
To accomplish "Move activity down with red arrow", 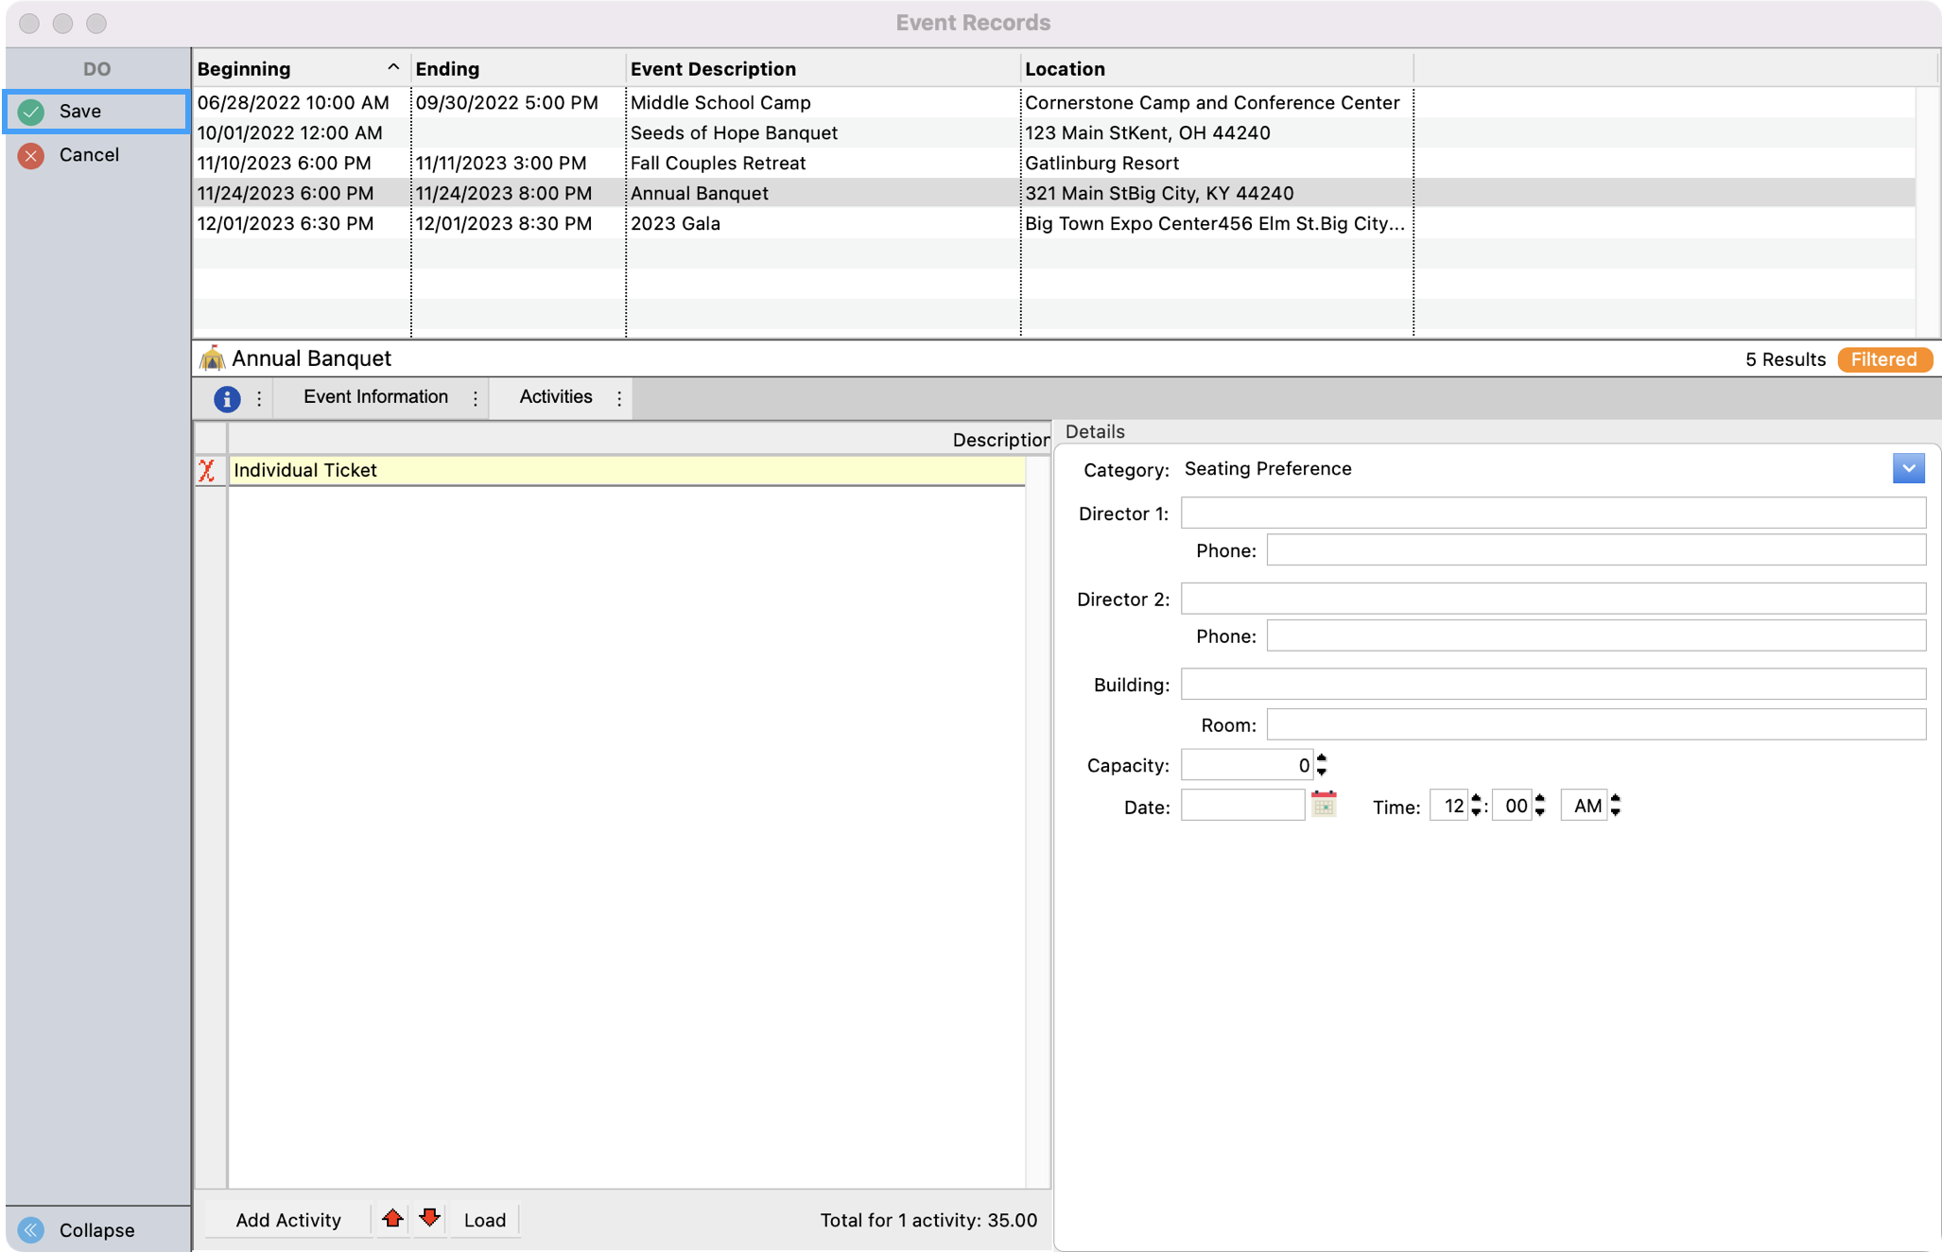I will [430, 1218].
